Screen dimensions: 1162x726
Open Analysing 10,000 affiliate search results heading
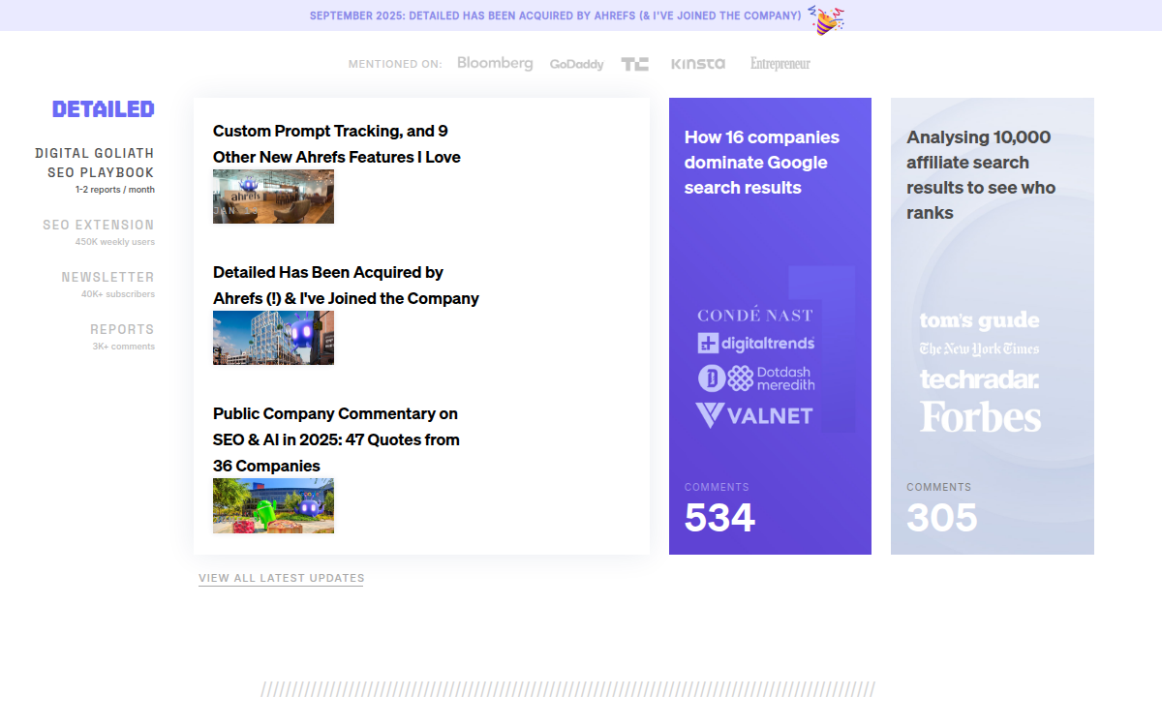click(x=981, y=175)
